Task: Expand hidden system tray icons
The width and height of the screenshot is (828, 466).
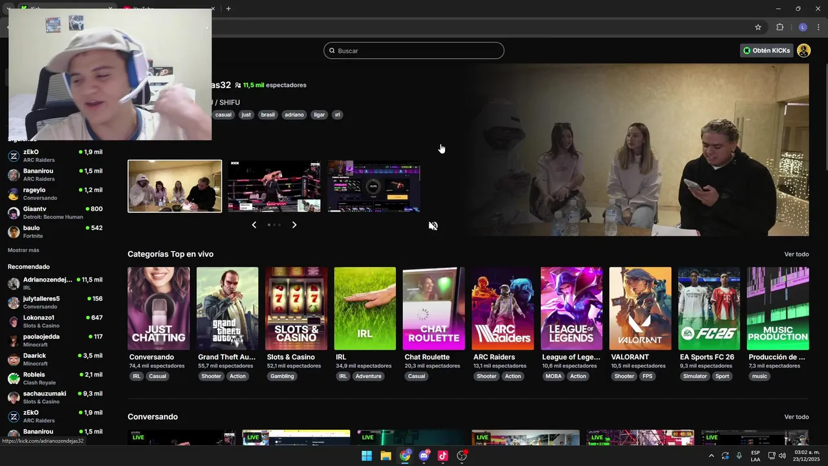Action: (x=711, y=456)
